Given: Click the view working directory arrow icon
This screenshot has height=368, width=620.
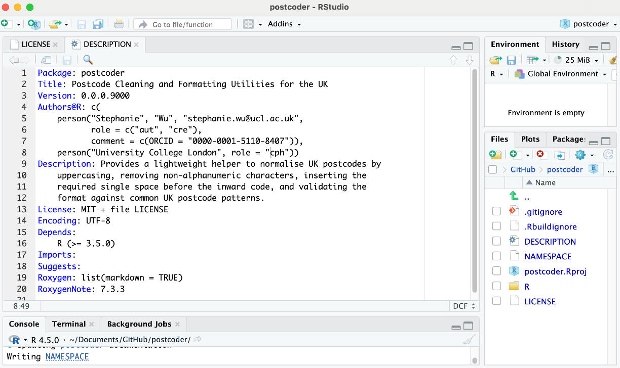Looking at the screenshot, I should pos(198,340).
